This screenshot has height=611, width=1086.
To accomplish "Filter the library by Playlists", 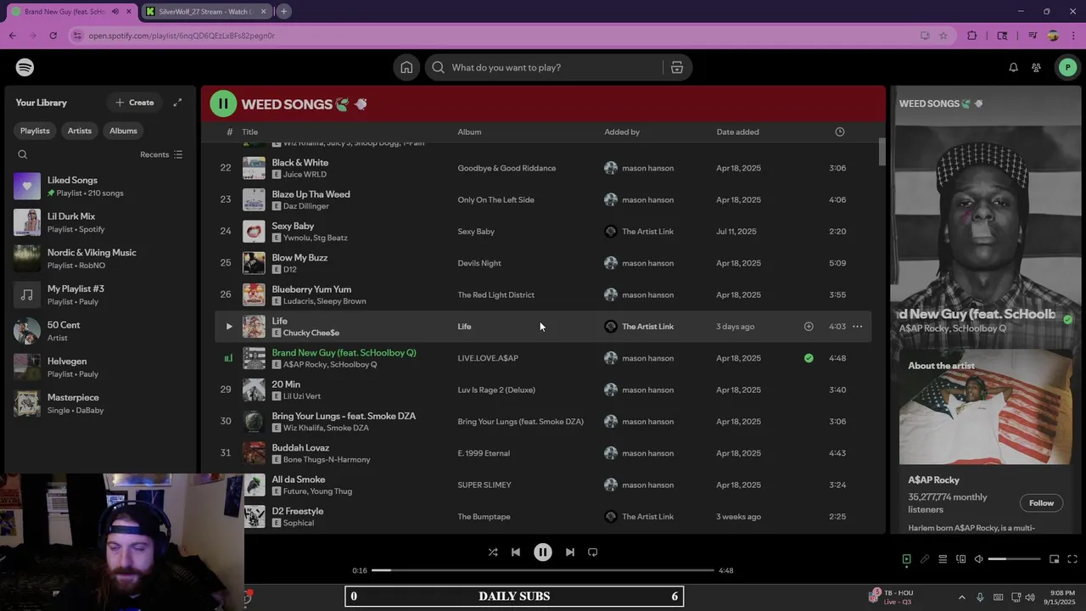I will pyautogui.click(x=35, y=131).
